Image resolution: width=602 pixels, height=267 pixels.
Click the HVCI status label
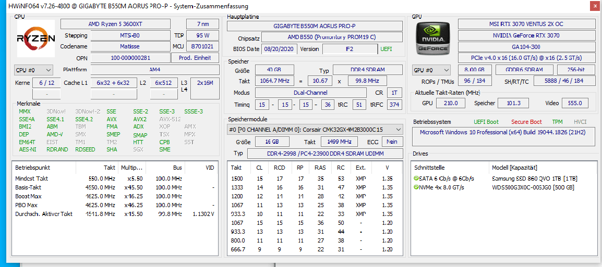580,122
